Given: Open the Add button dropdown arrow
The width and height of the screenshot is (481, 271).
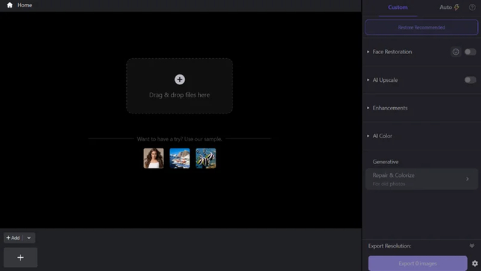Looking at the screenshot, I should click(x=29, y=238).
